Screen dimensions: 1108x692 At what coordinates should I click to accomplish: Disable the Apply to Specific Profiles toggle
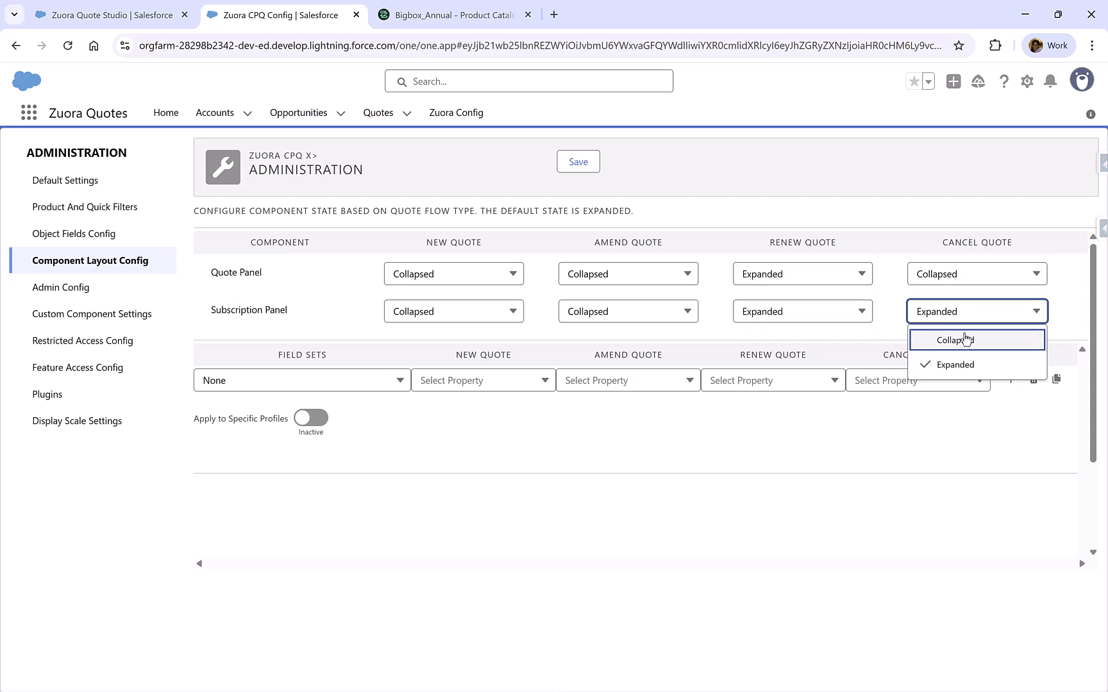[x=310, y=416]
